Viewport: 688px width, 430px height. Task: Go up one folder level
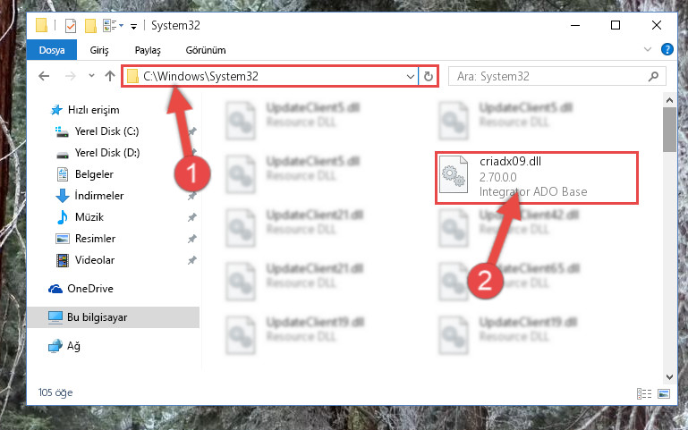110,76
